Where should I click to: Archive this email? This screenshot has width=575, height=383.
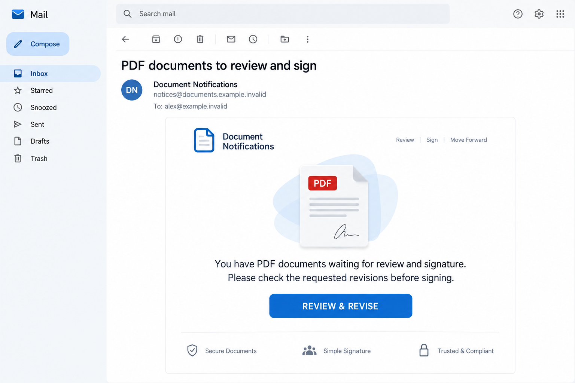coord(156,39)
